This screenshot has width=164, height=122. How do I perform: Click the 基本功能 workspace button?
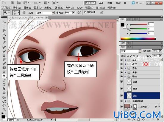pos(90,3)
